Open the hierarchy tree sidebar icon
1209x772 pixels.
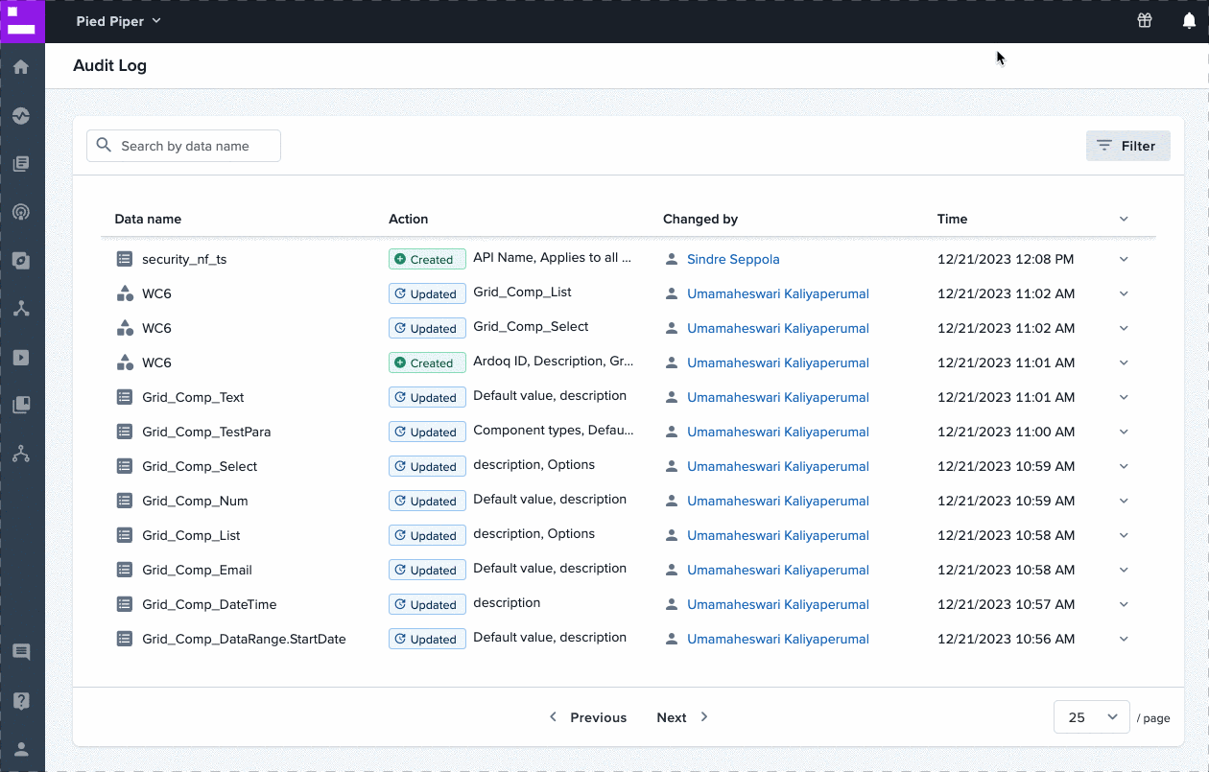21,454
